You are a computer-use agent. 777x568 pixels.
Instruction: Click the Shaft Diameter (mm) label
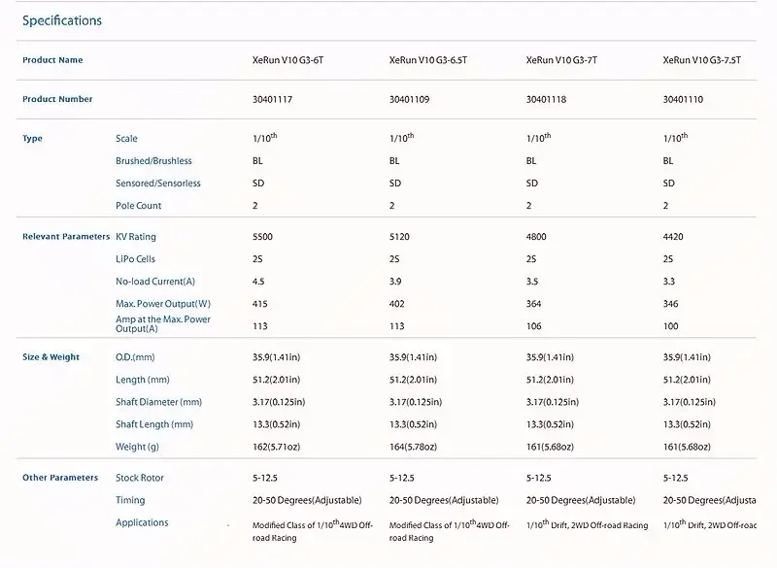[158, 402]
